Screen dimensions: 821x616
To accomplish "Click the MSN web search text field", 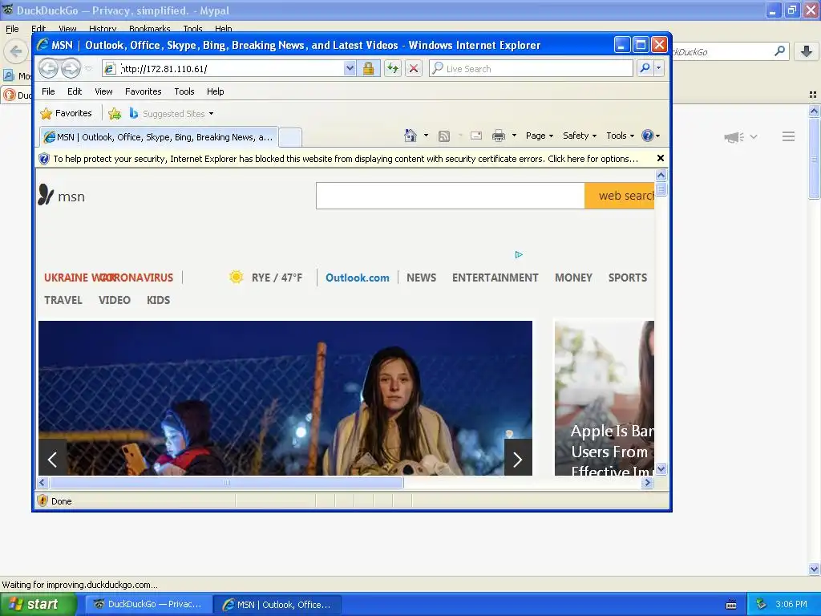I will [451, 196].
